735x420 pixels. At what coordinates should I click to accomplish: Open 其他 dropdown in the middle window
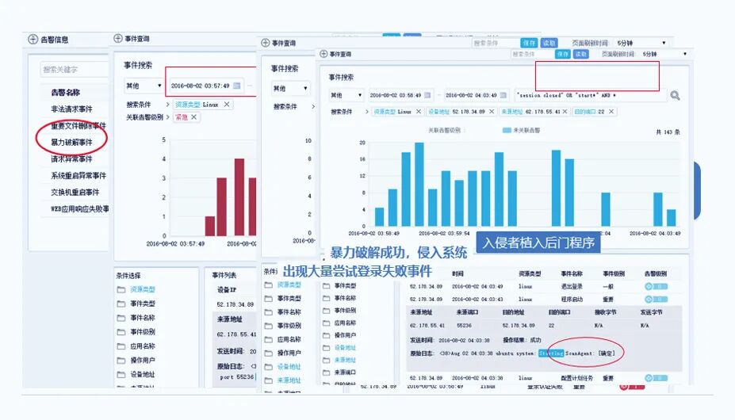(290, 88)
